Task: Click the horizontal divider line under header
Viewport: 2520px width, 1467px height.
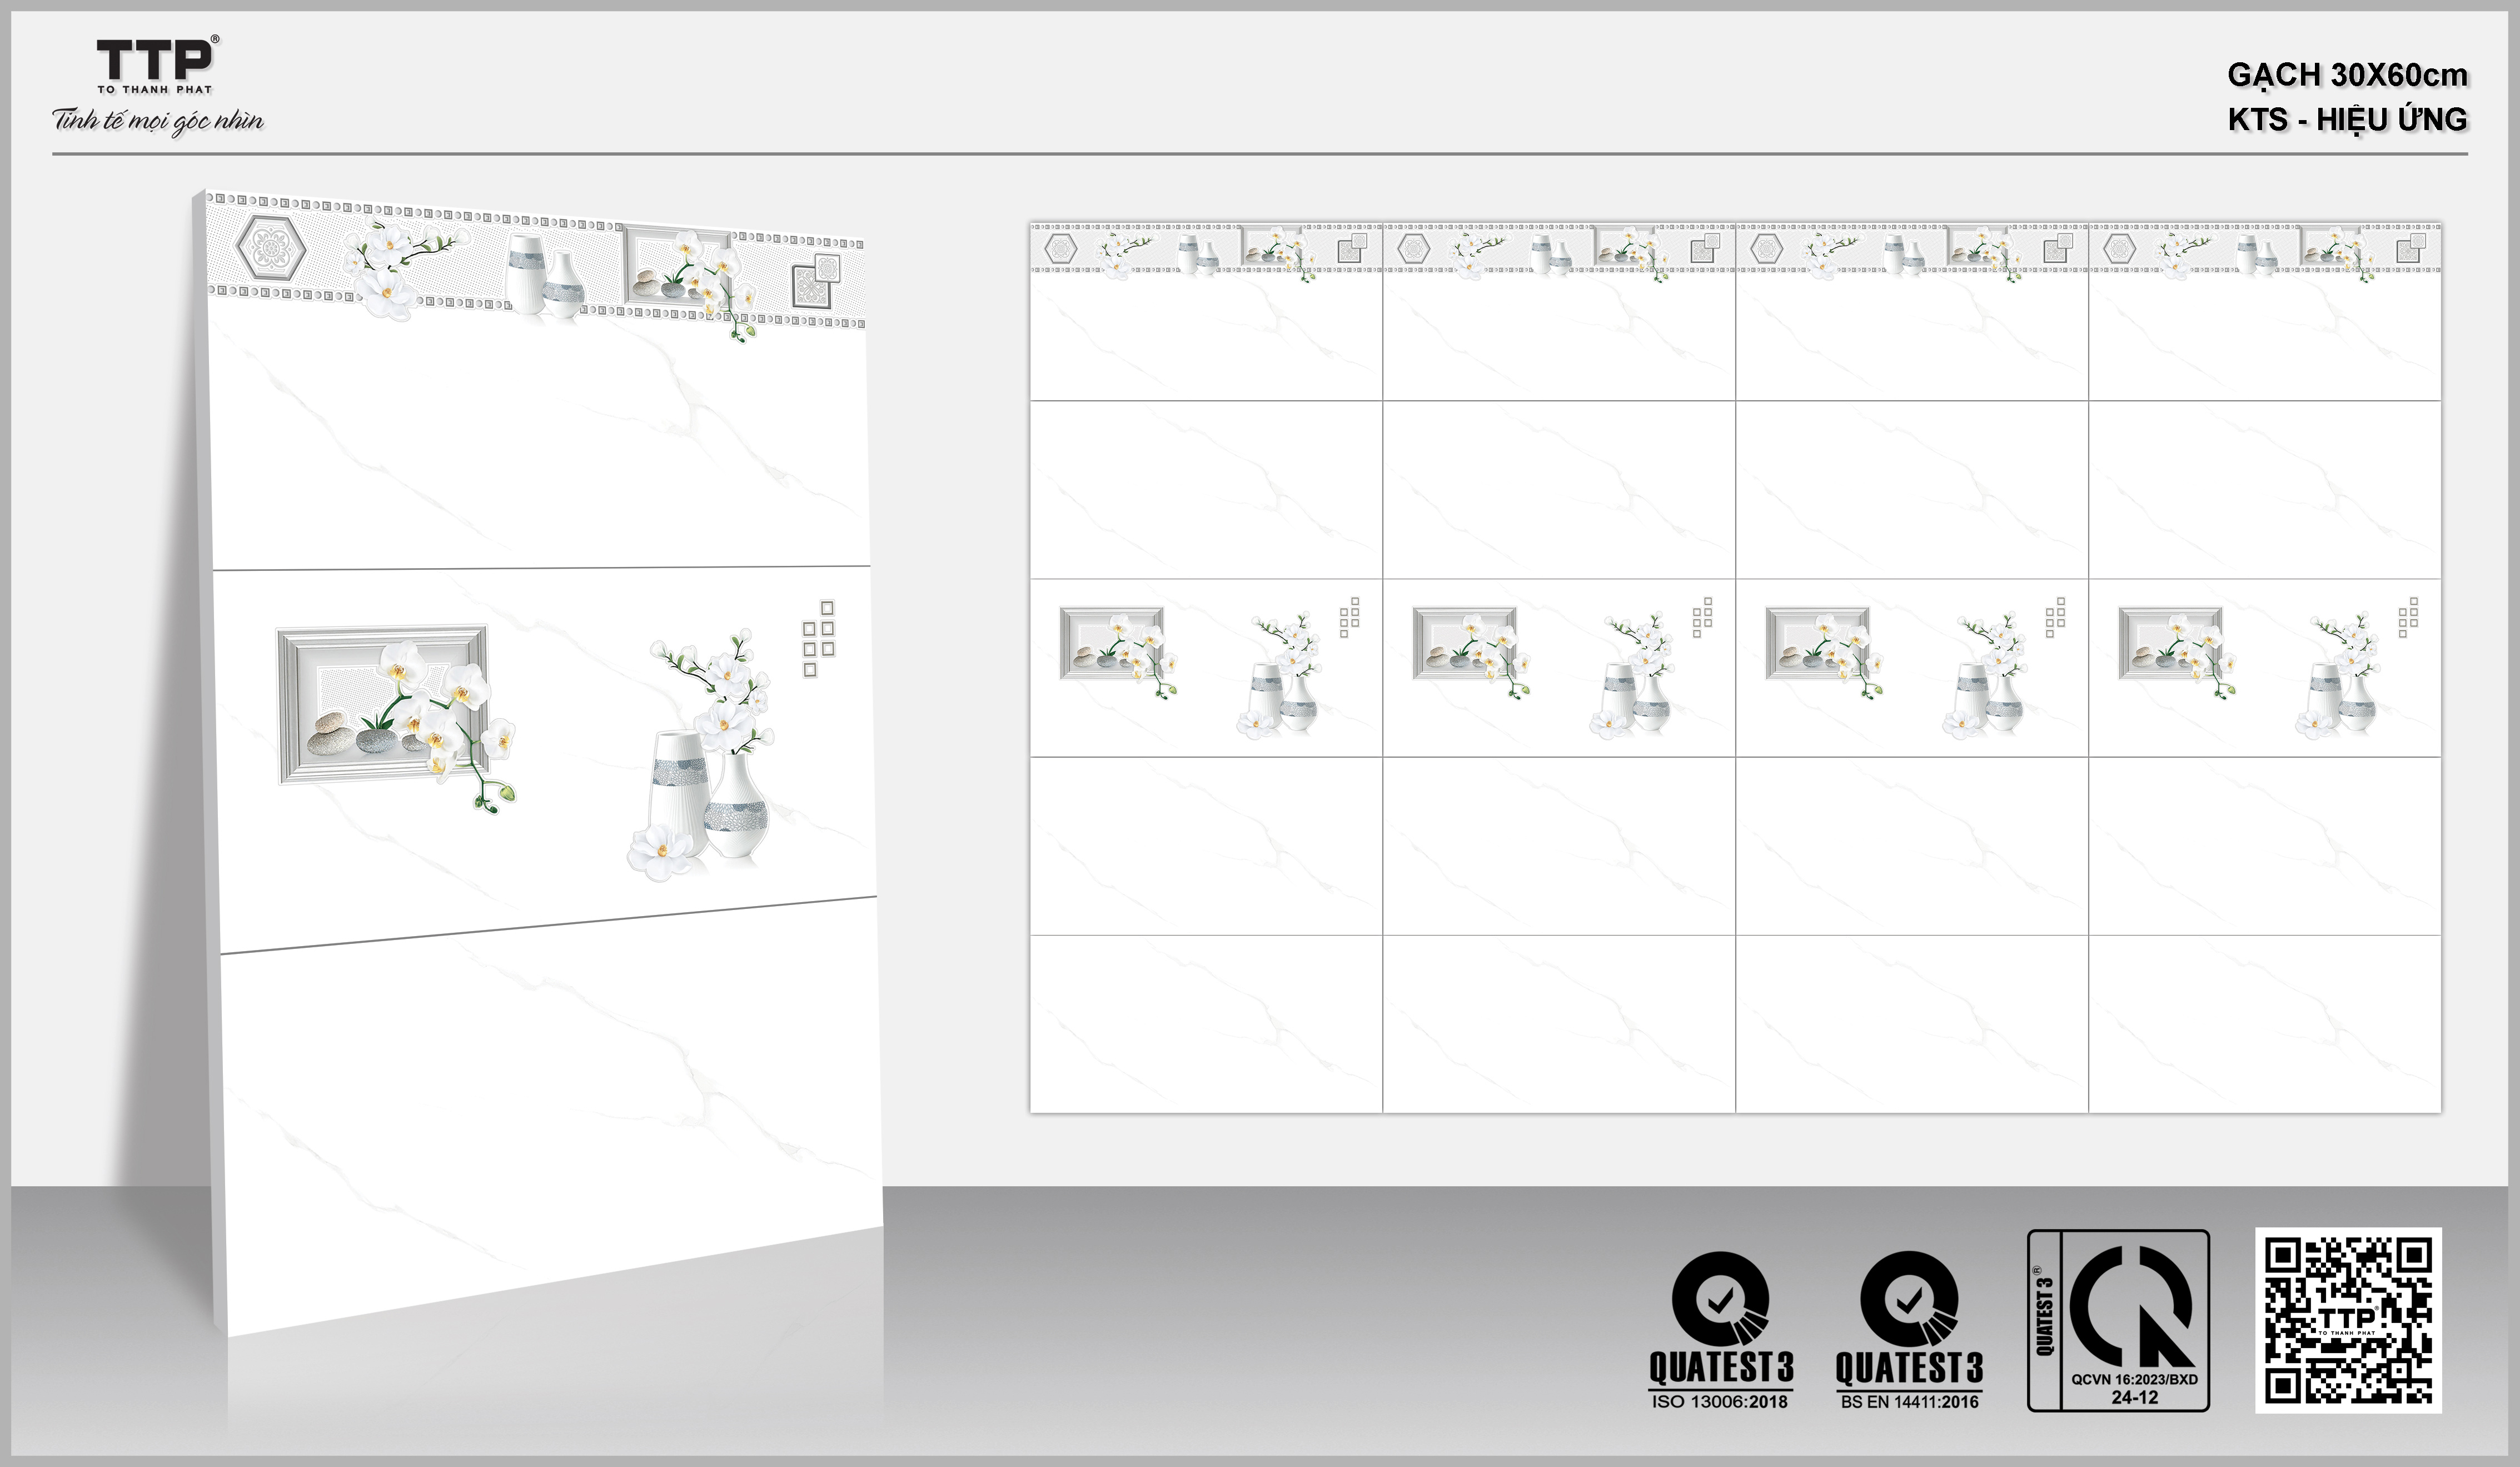Action: tap(1260, 154)
